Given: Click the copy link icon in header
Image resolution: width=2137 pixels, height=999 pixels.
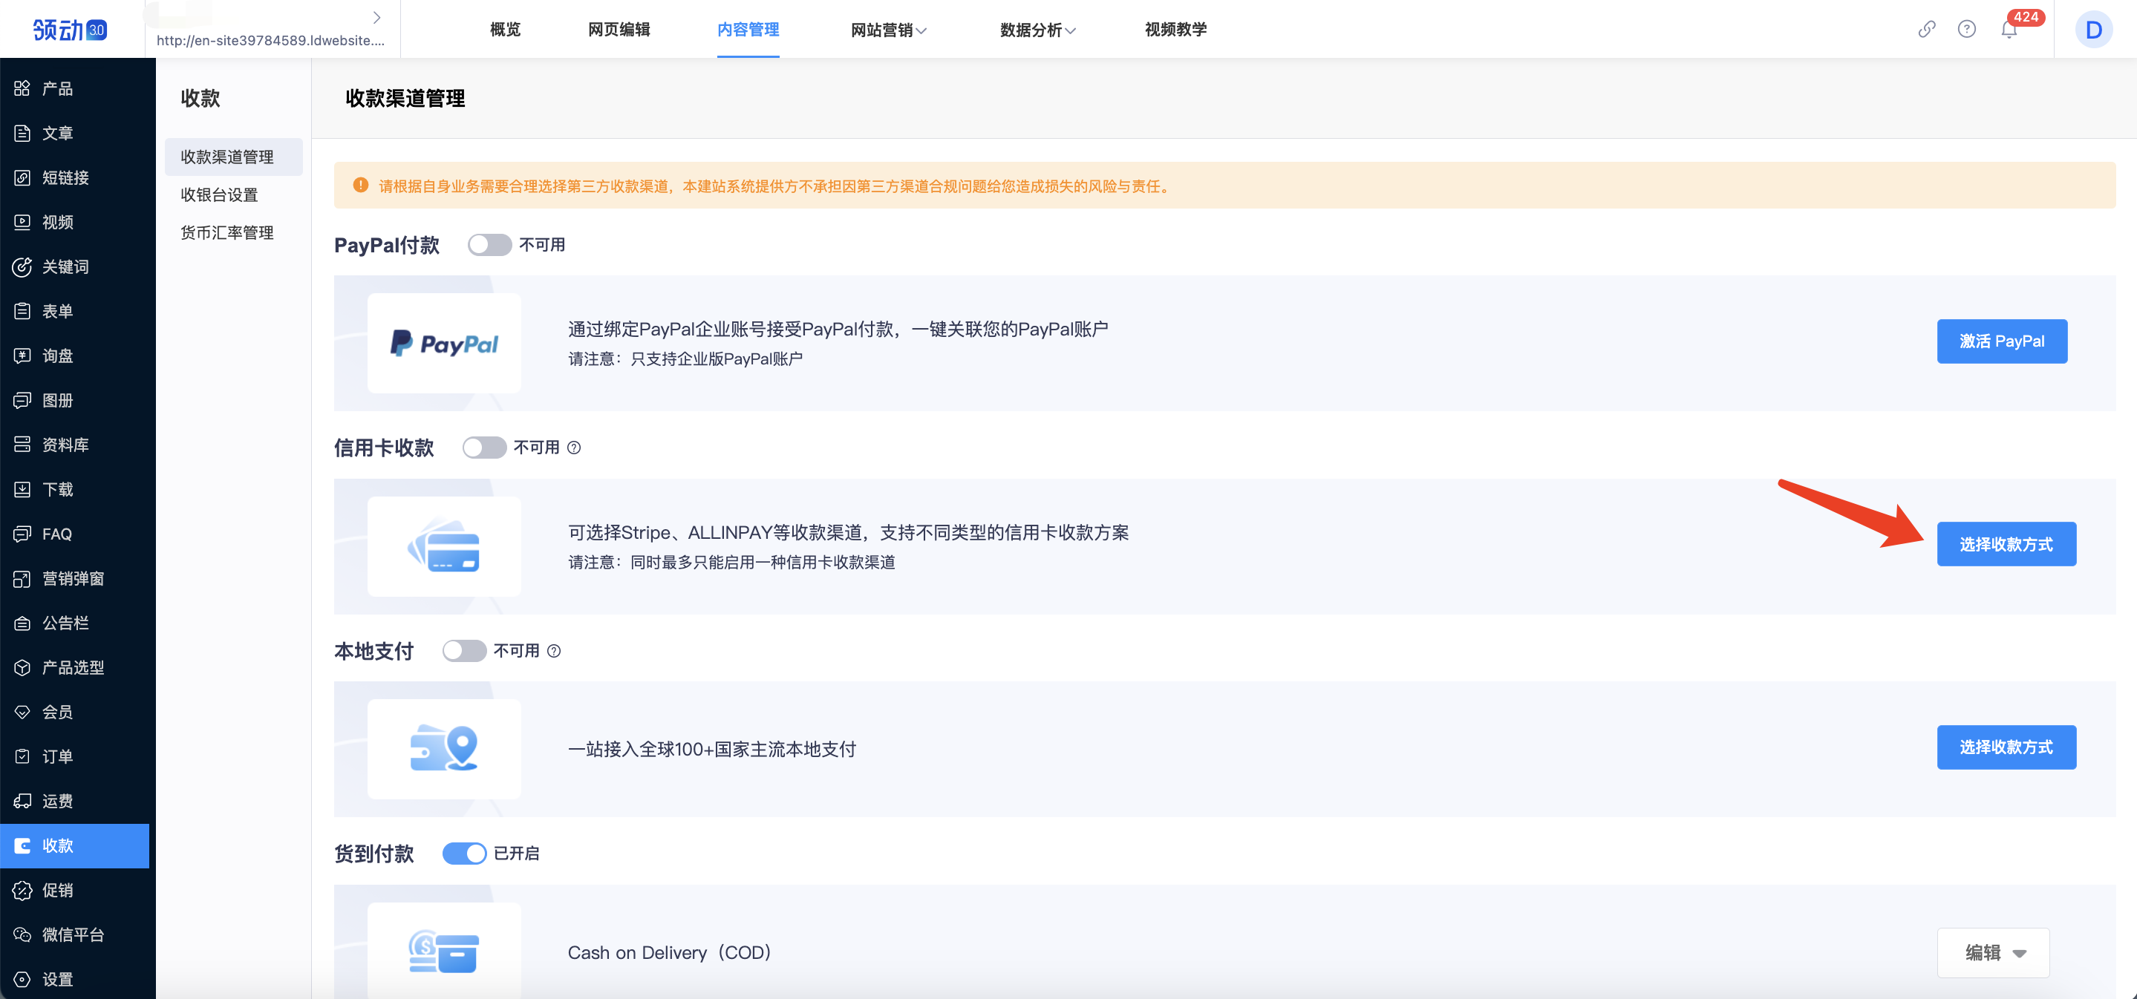Looking at the screenshot, I should pyautogui.click(x=1926, y=30).
